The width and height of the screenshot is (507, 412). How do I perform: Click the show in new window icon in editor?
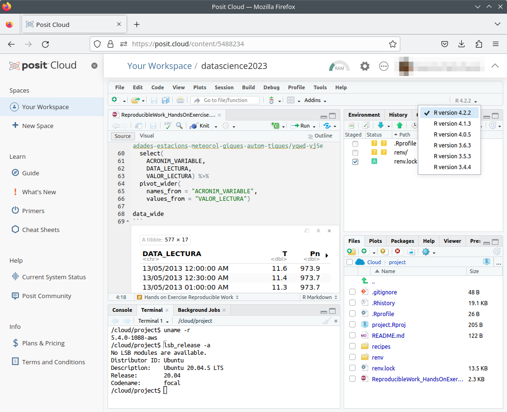[138, 126]
